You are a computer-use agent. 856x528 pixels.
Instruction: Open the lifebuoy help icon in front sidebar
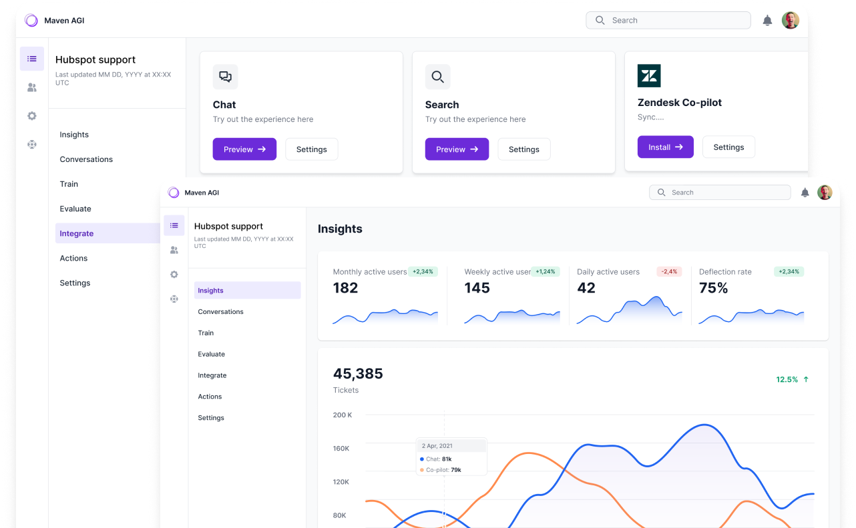pos(174,299)
